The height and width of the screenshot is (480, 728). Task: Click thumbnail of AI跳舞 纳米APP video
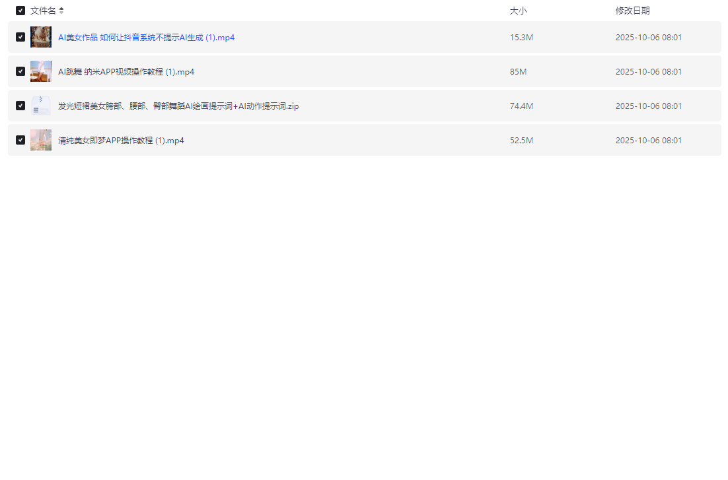pyautogui.click(x=40, y=71)
